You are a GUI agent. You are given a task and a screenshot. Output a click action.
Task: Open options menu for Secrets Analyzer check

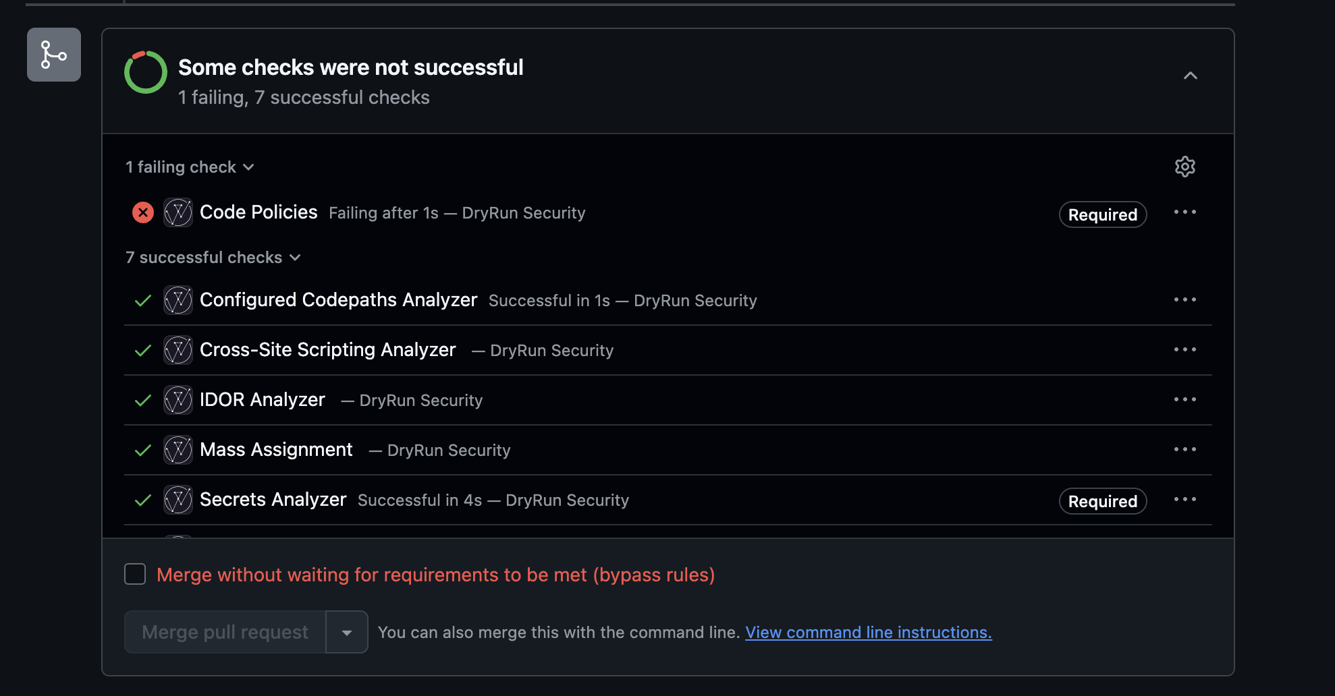1186,500
